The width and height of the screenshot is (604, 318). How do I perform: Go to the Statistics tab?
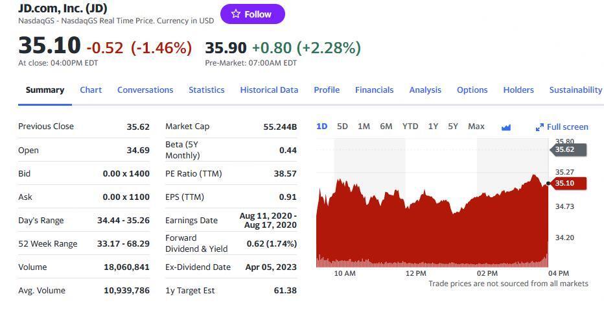(x=206, y=90)
